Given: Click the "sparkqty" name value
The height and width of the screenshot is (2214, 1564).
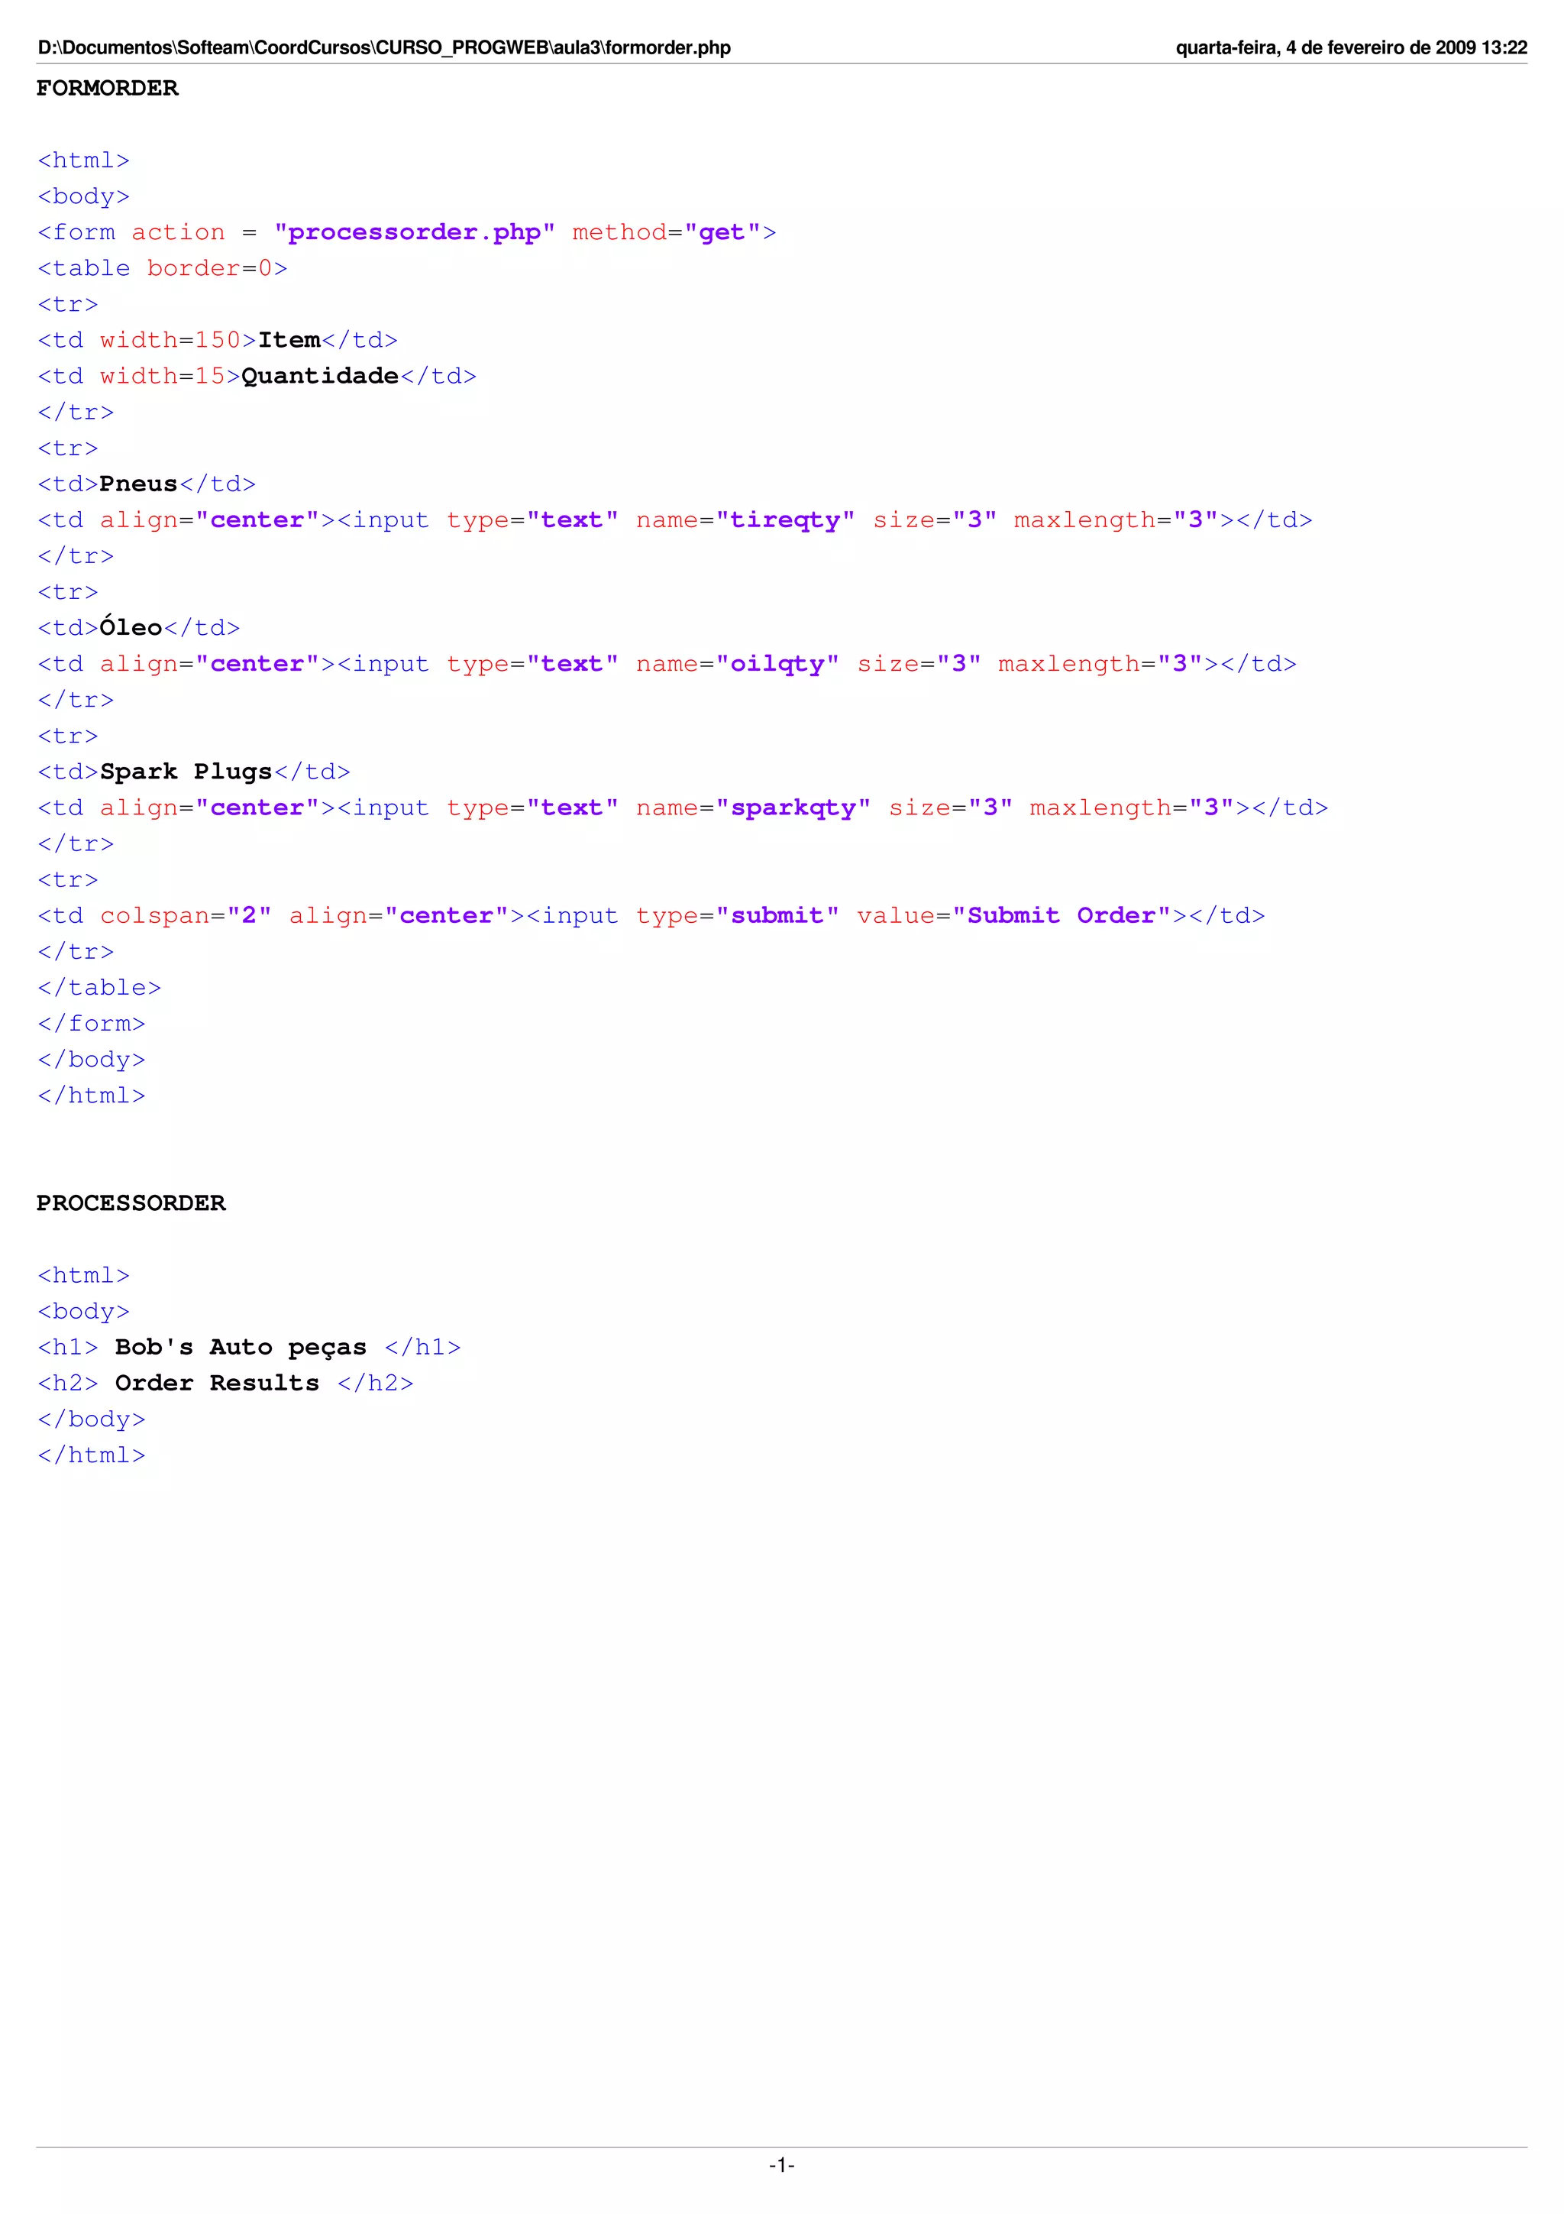Looking at the screenshot, I should click(793, 808).
